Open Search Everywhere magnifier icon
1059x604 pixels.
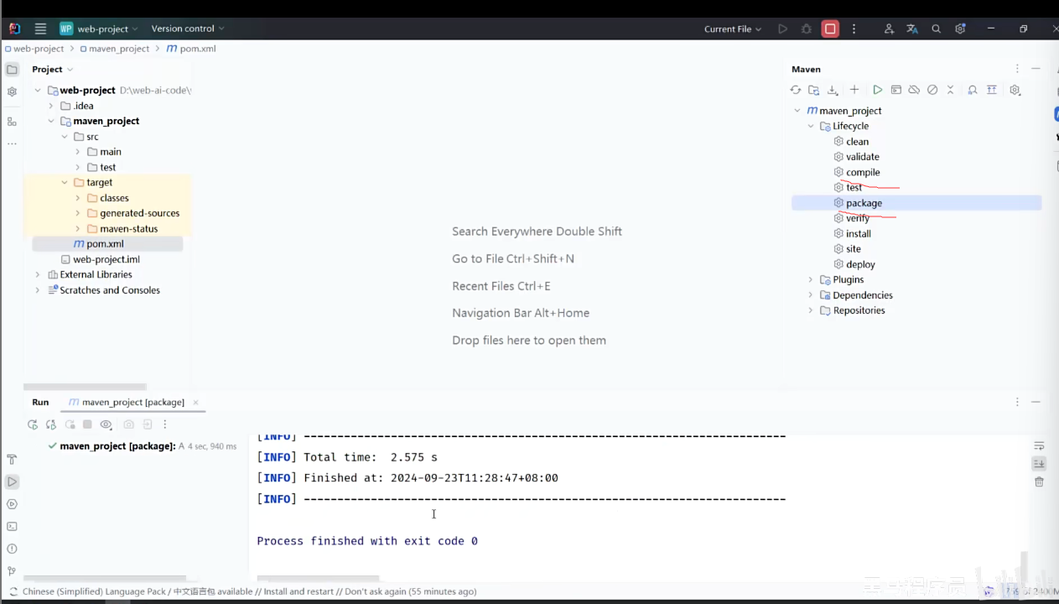coord(936,29)
